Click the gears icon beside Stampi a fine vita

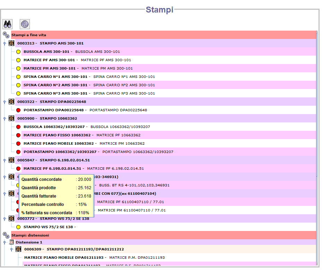coord(6,35)
